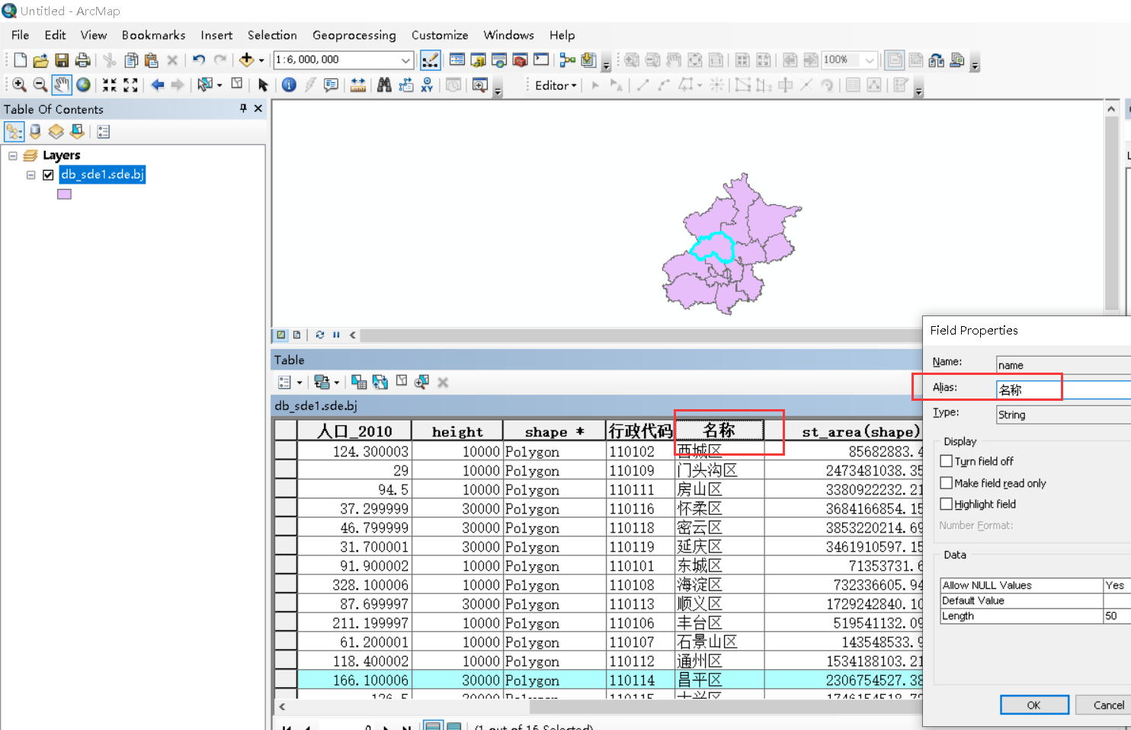
Task: Zoom to full extent of the map
Action: click(x=83, y=85)
